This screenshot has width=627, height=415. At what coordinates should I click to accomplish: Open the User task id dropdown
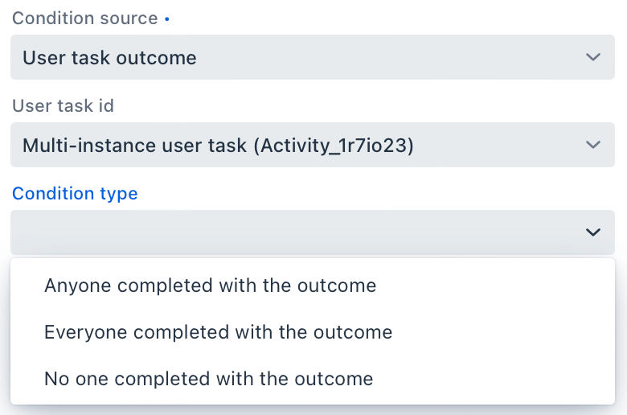(313, 145)
